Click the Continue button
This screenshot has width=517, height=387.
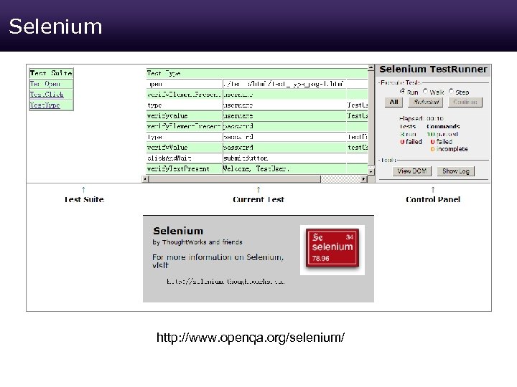465,102
